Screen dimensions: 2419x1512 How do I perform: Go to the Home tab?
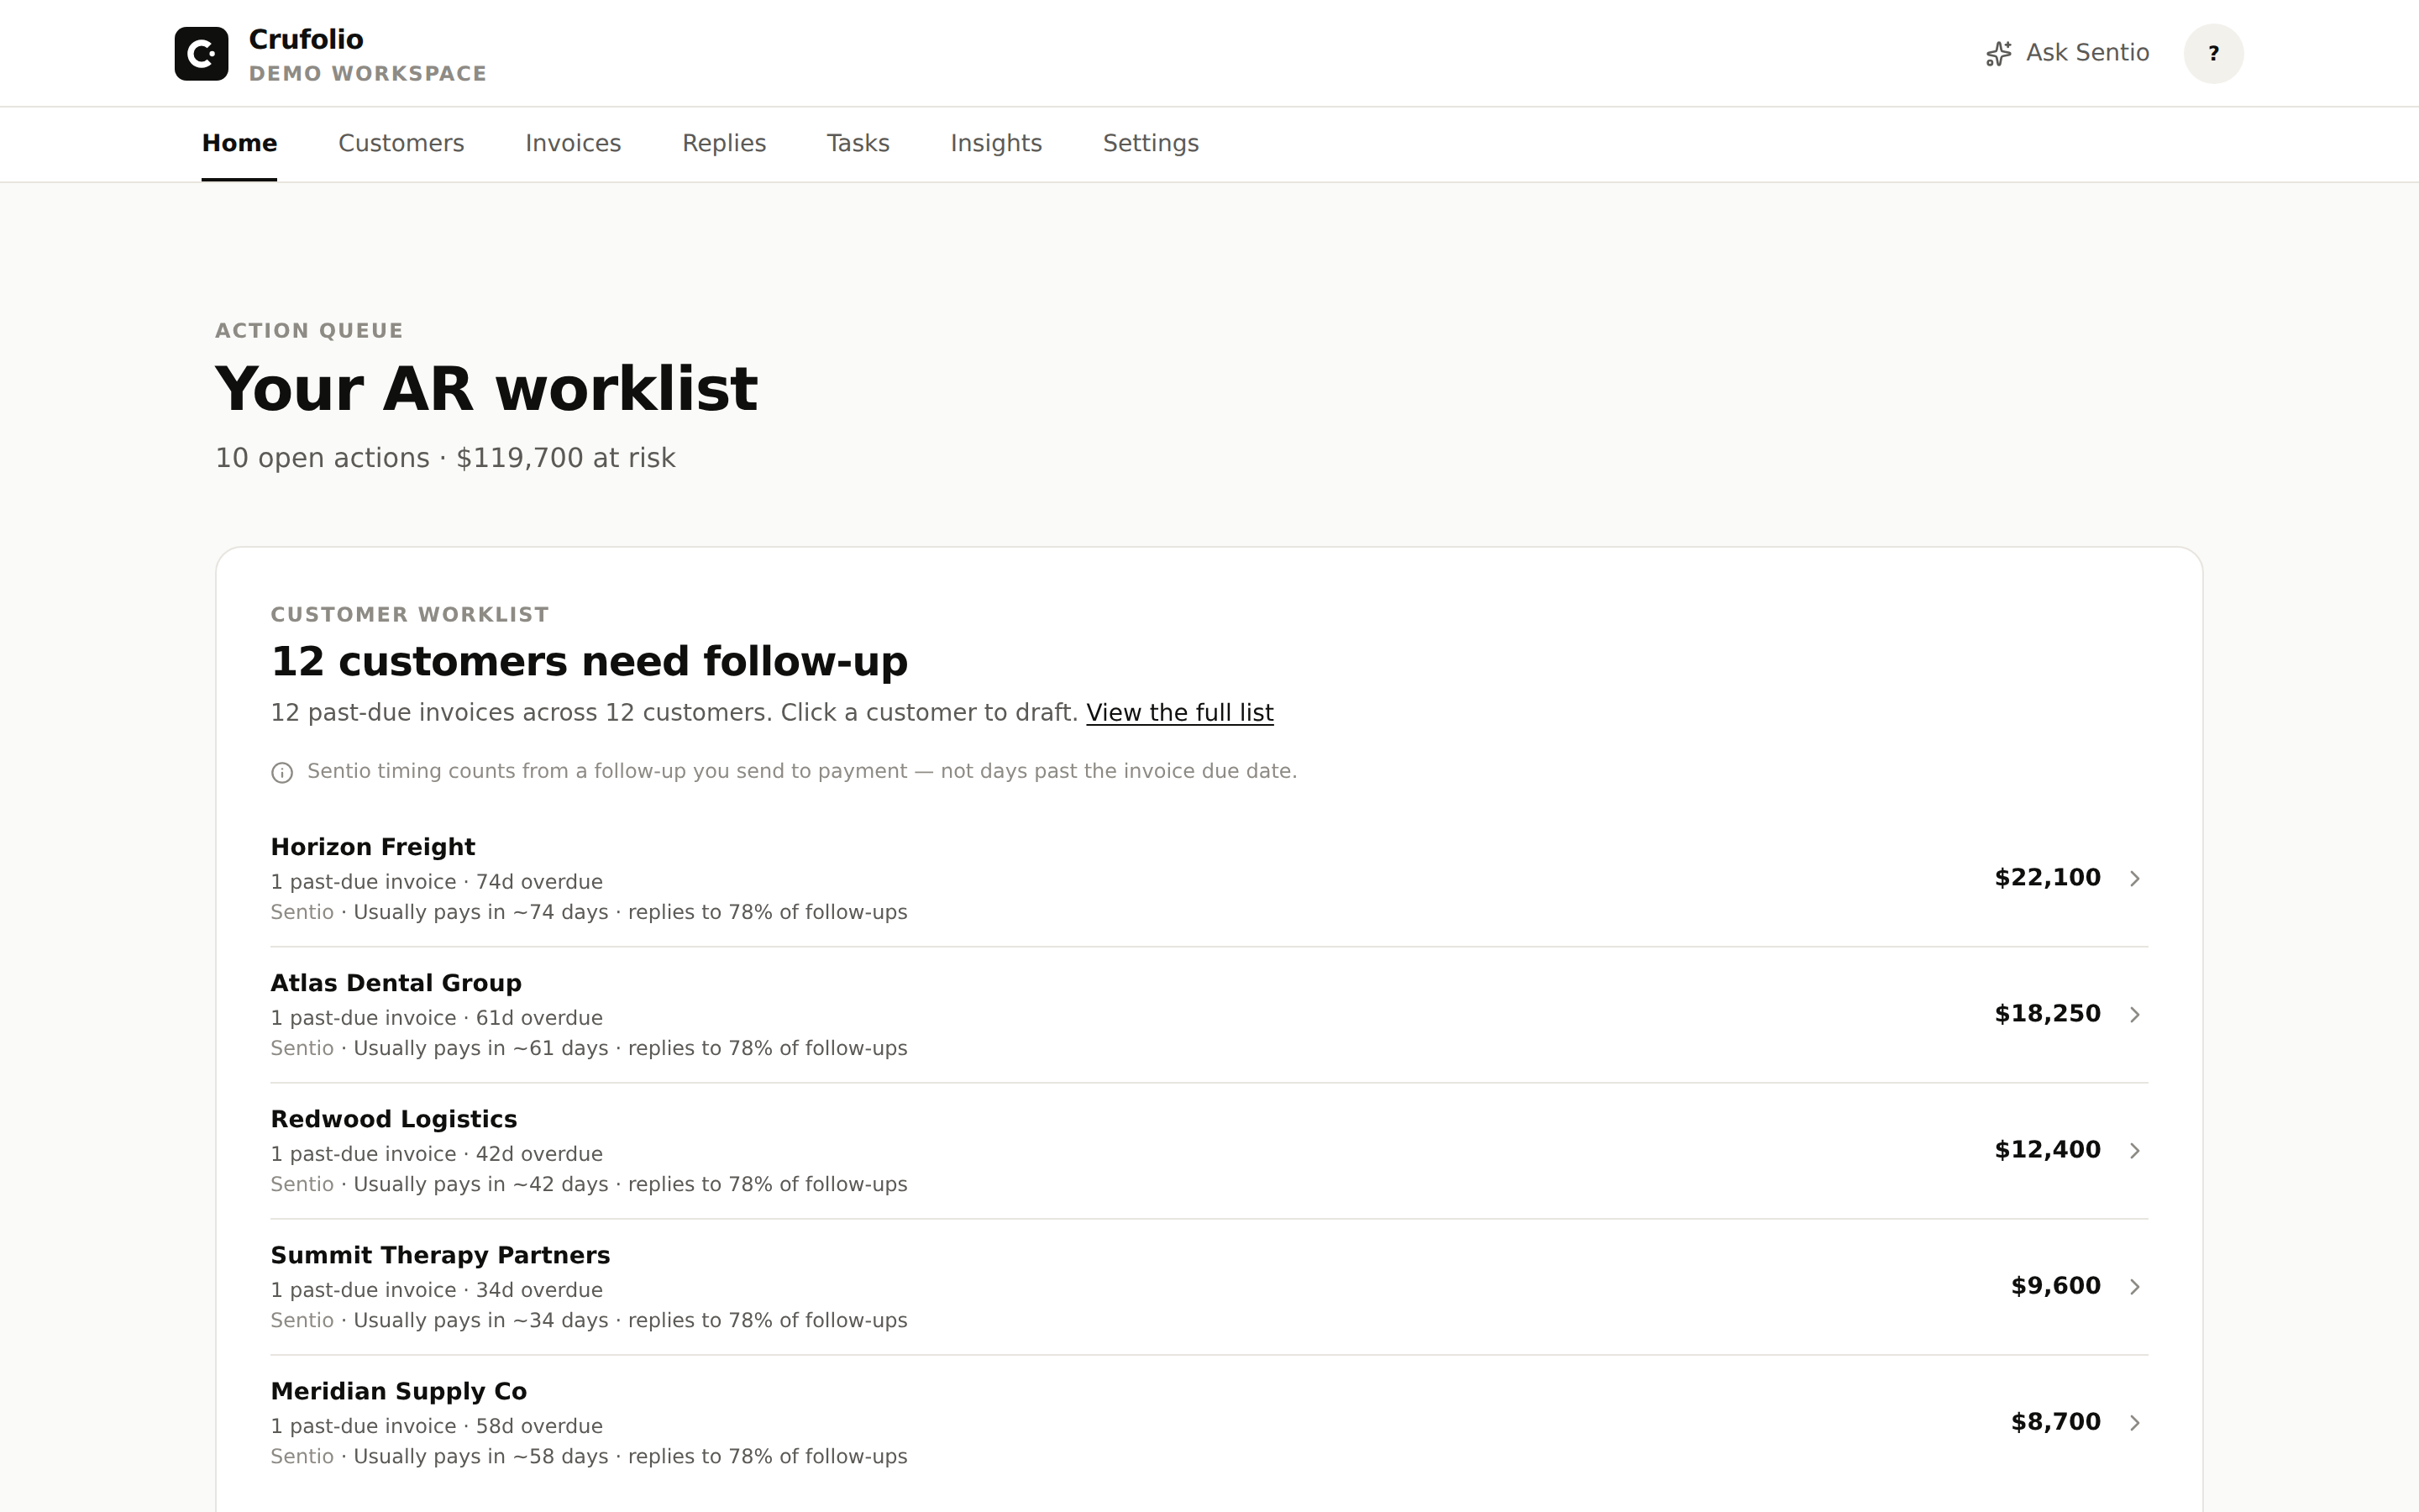pyautogui.click(x=239, y=143)
